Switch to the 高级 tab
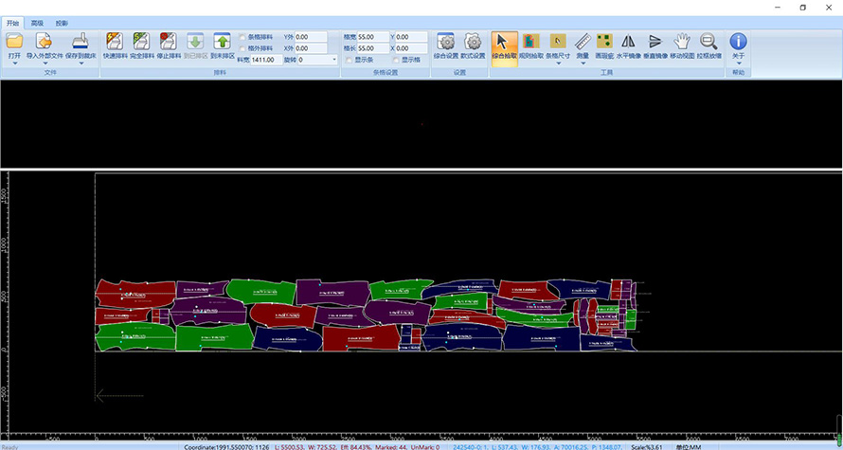843x450 pixels. [x=37, y=22]
